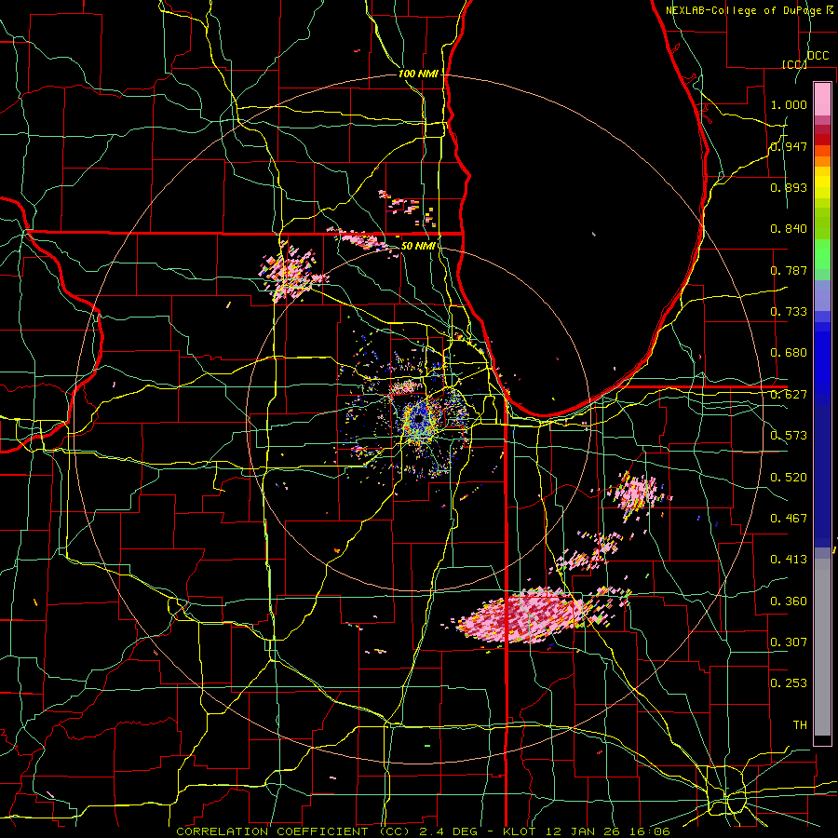Viewport: 838px width, 838px height.
Task: Select the 0.467 legend value
Action: point(789,519)
